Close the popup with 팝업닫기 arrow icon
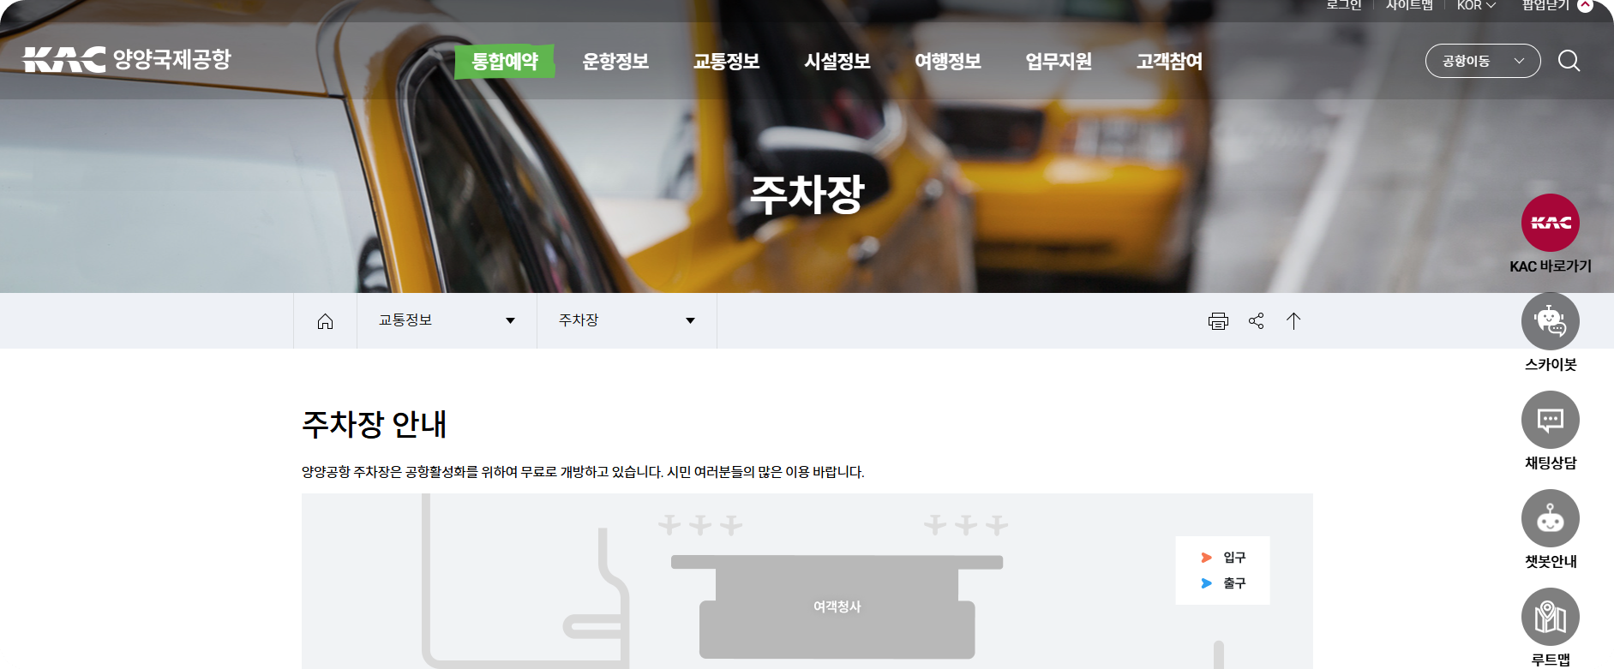The width and height of the screenshot is (1614, 669). point(1586,5)
